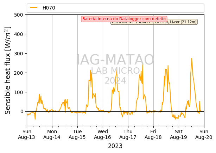The height and width of the screenshot is (153, 216).
Task: Click the 2023 x-axis label
Action: pos(115,146)
